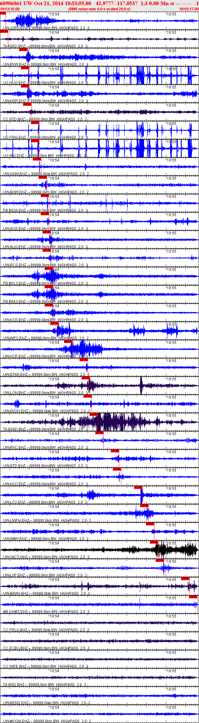The width and height of the screenshot is (199, 723).
Task: Click the RMS noise scaling text in header
Action: pyautogui.click(x=99, y=9)
